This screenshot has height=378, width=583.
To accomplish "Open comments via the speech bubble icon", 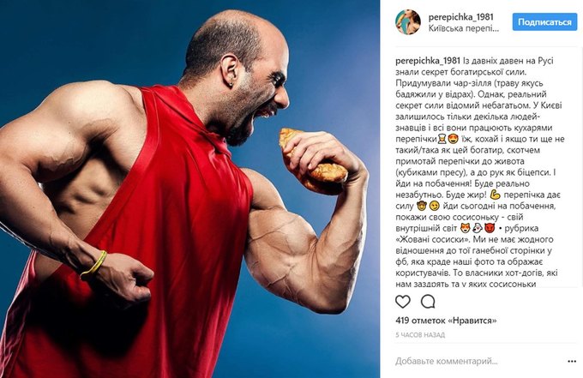I will tap(428, 302).
